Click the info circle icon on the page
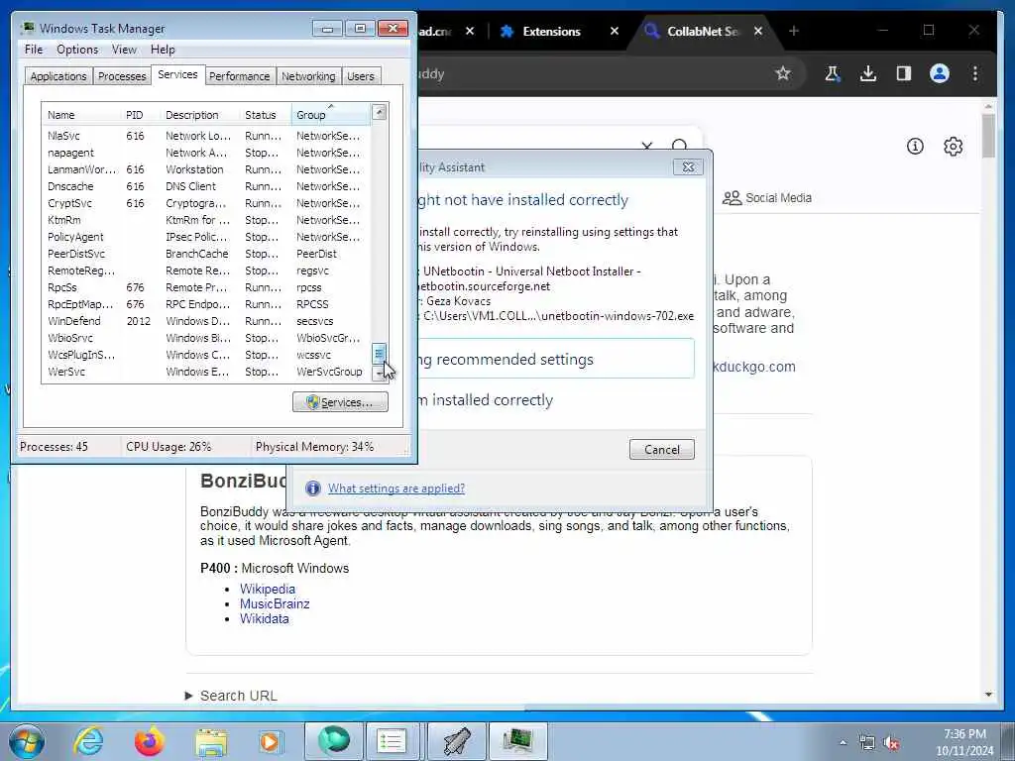 915,147
